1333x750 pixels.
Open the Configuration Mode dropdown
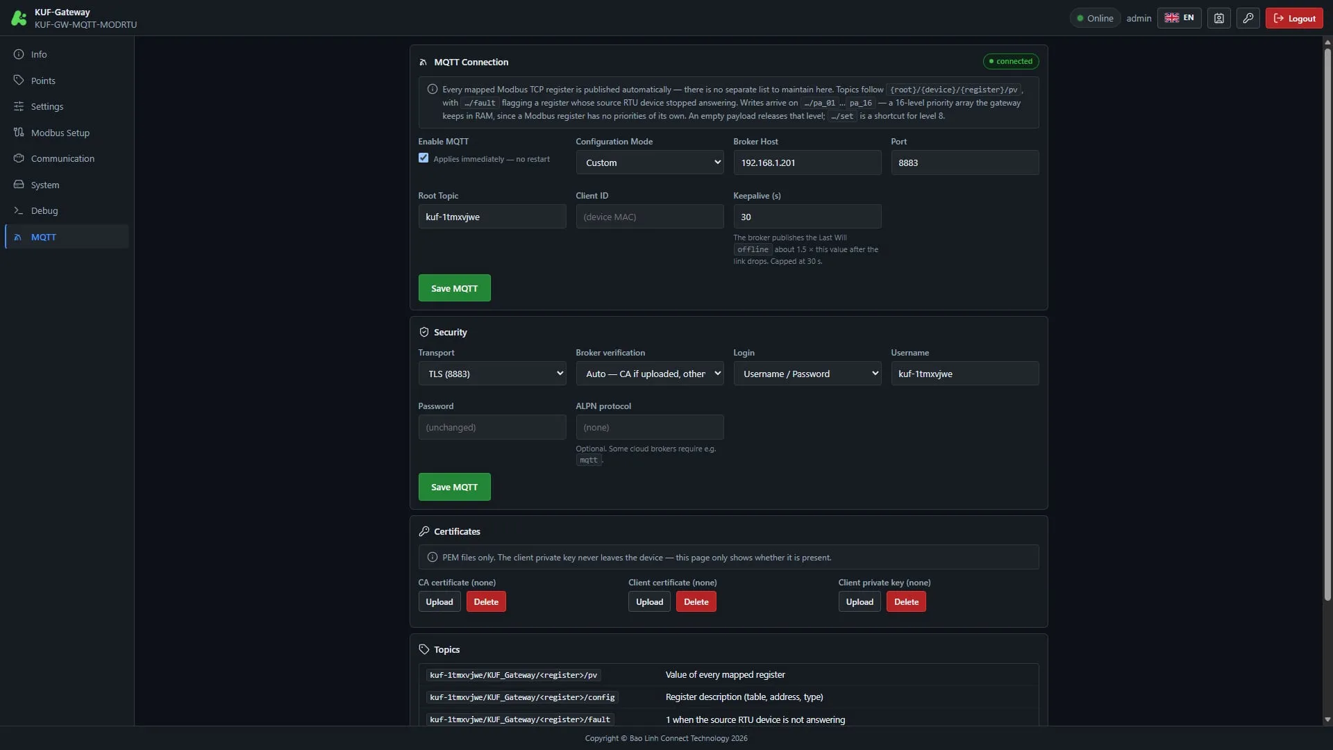point(650,162)
